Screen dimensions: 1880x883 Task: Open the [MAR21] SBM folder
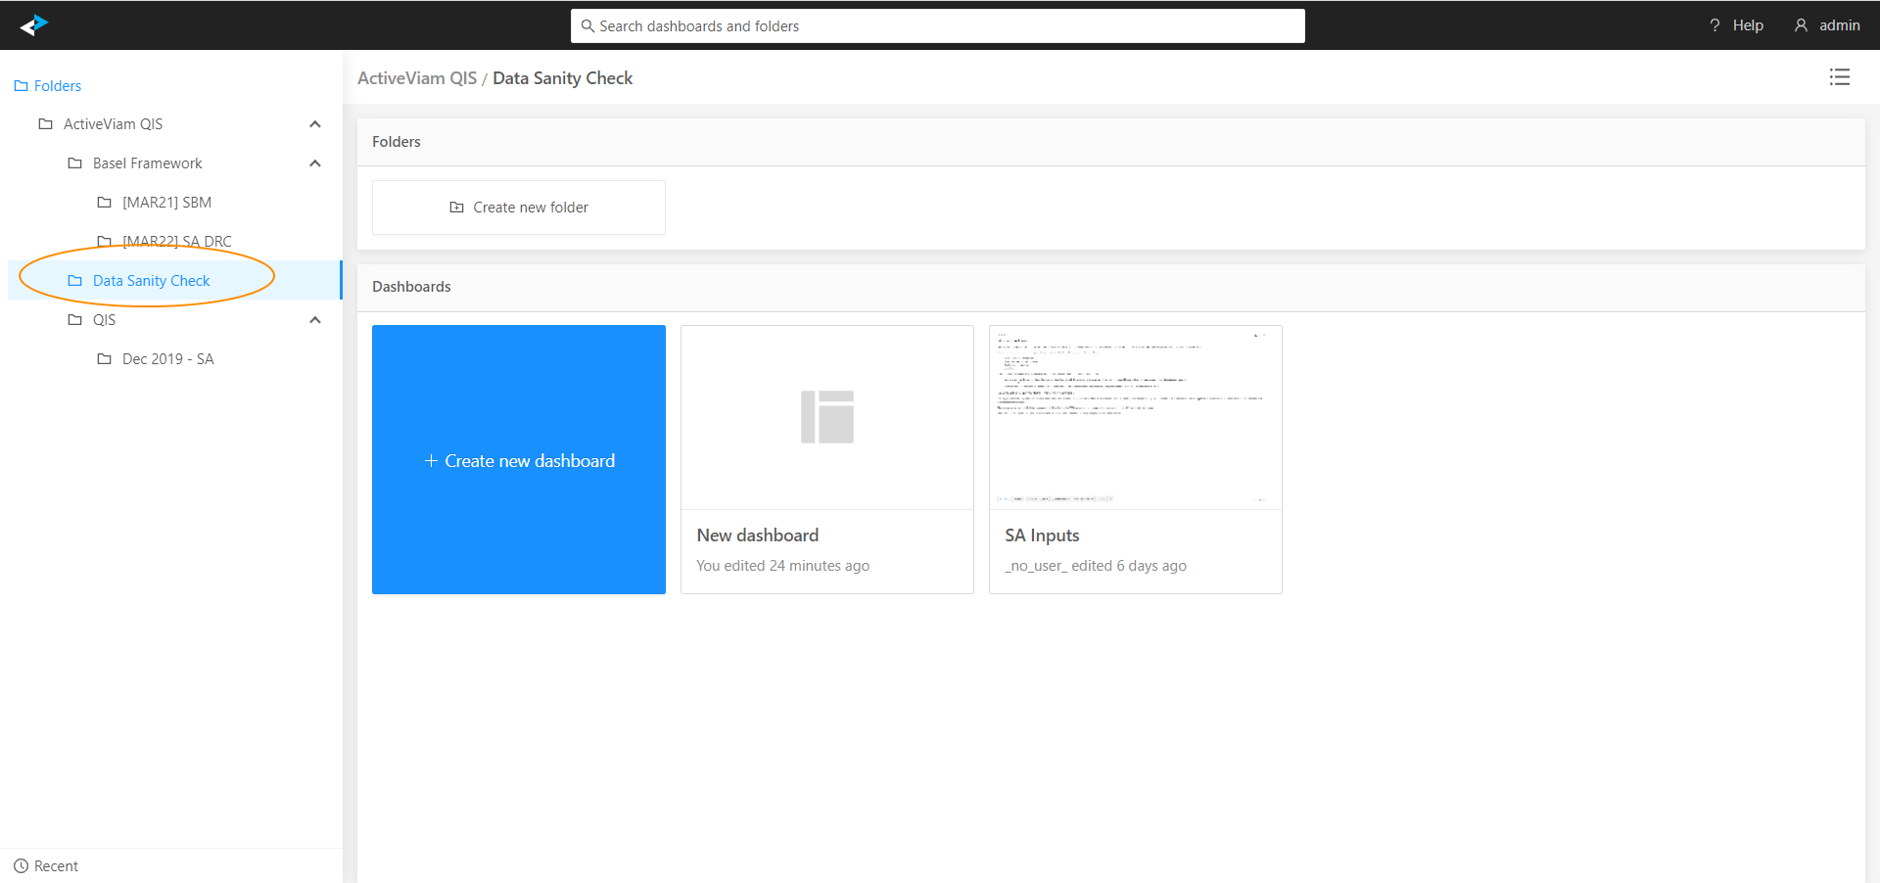click(166, 203)
